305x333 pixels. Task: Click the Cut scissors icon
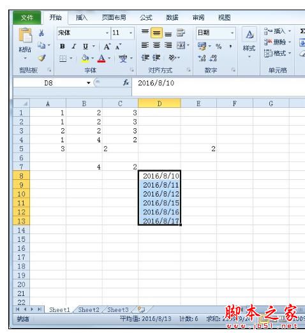[x=41, y=33]
